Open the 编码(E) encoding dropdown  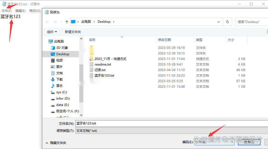pos(214,142)
